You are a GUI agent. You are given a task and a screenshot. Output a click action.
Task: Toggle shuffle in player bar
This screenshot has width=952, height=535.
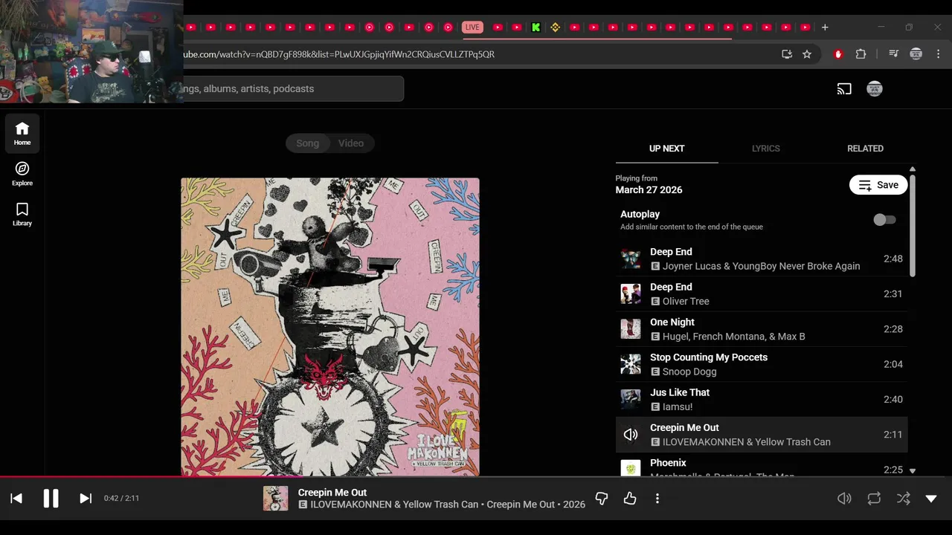click(x=903, y=499)
